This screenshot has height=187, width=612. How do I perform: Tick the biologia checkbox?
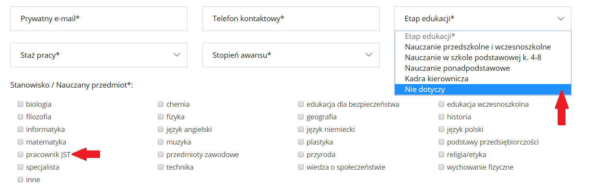20,104
